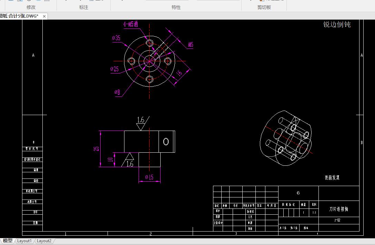Select zone marker 2 on bottom border
The width and height of the screenshot is (375, 245).
151,234
